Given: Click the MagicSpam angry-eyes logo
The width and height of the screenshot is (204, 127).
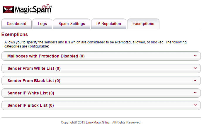Looking at the screenshot, I should 8,9.
